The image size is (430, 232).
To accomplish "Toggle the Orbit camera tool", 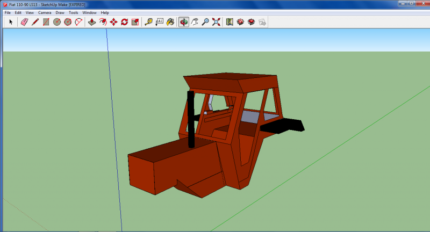I will [x=184, y=22].
